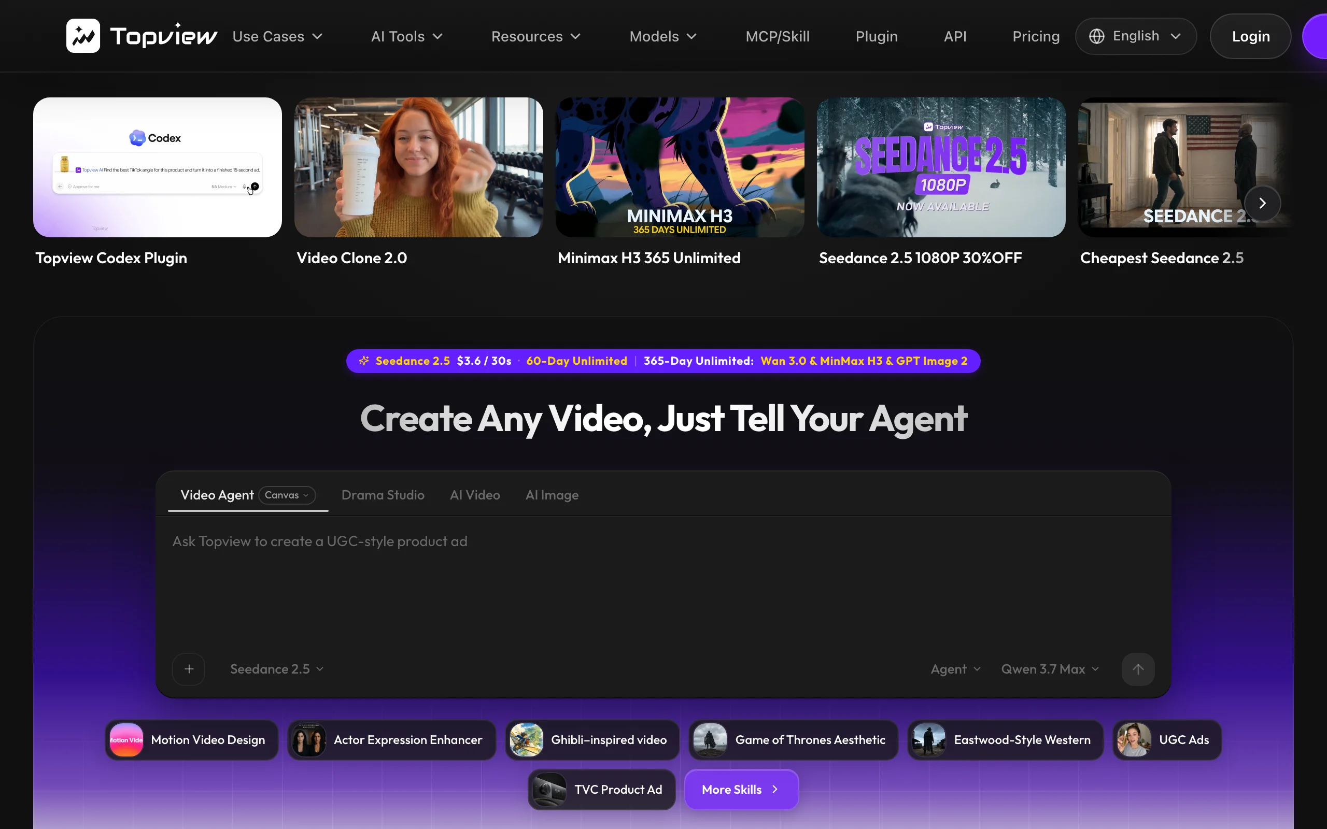Open the Qwen 3.7 Max dropdown

tap(1050, 669)
